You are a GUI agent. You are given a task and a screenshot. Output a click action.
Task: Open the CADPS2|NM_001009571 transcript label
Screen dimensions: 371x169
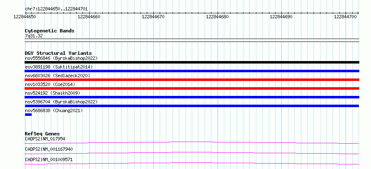click(x=49, y=159)
